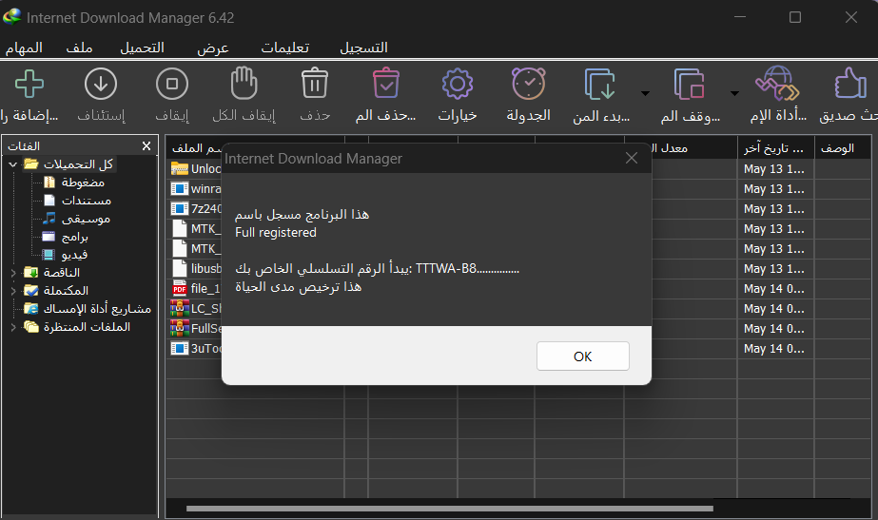Select the موسيقى category
Viewport: 878px width, 520px height.
[86, 219]
